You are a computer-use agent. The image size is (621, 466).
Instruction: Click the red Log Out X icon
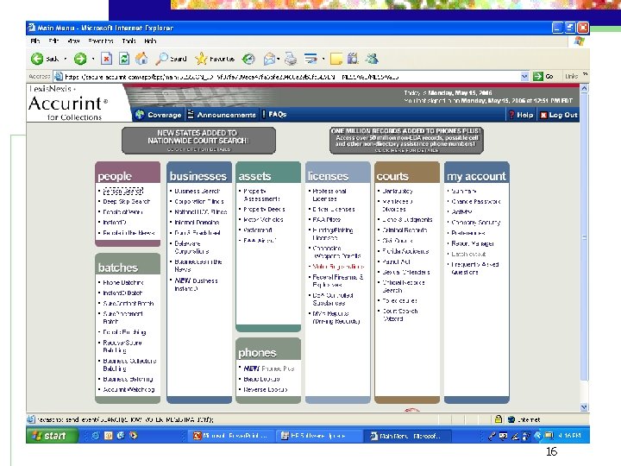coord(543,115)
